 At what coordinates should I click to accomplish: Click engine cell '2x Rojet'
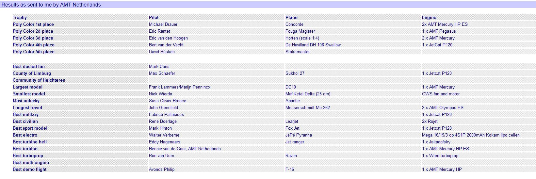click(x=430, y=121)
